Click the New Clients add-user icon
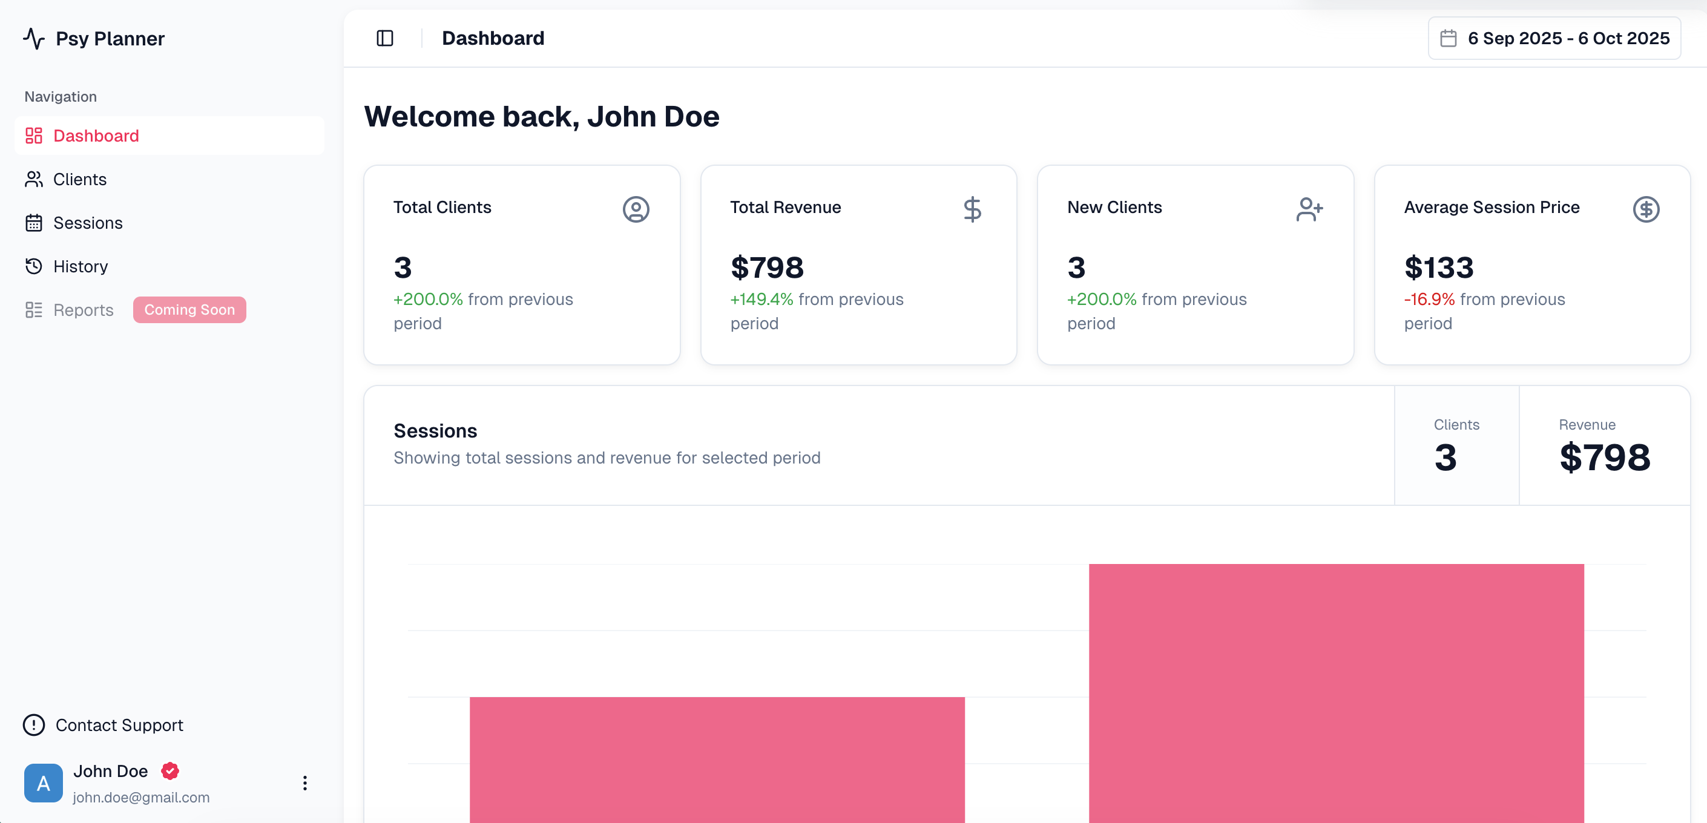Viewport: 1707px width, 823px height. point(1309,209)
